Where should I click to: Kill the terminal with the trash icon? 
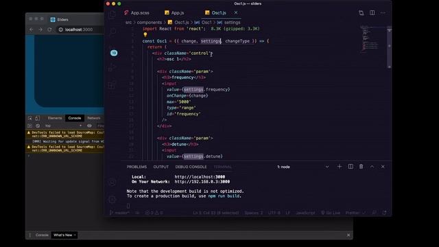point(361,167)
